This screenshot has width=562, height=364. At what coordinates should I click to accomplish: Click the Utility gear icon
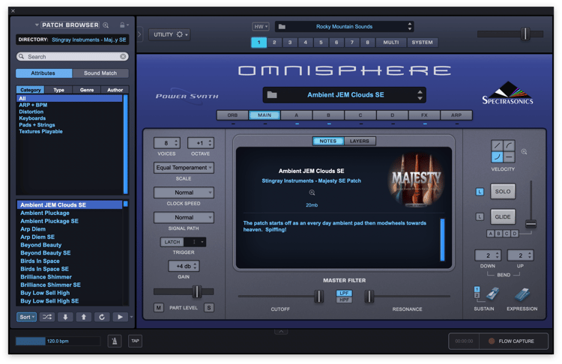(180, 34)
